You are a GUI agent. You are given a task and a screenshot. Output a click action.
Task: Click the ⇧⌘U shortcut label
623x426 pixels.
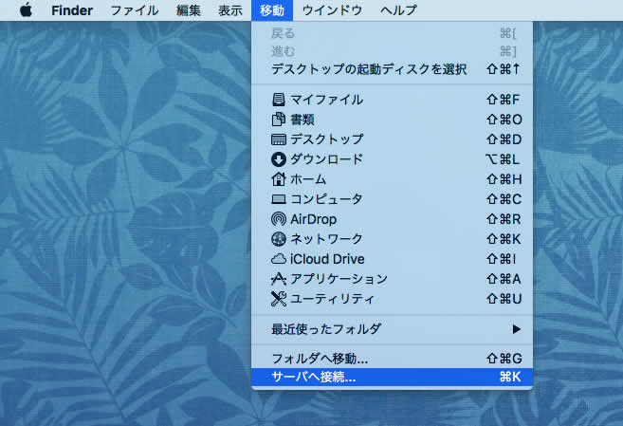[x=504, y=299]
